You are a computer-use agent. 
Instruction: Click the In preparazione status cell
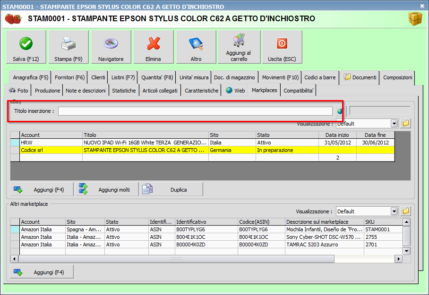tap(287, 150)
